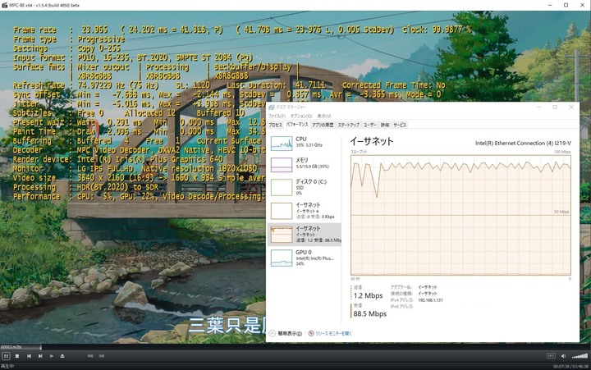Select イーサネット entry receiving 88.5 Mbps
This screenshot has height=370, width=591.
(x=305, y=234)
